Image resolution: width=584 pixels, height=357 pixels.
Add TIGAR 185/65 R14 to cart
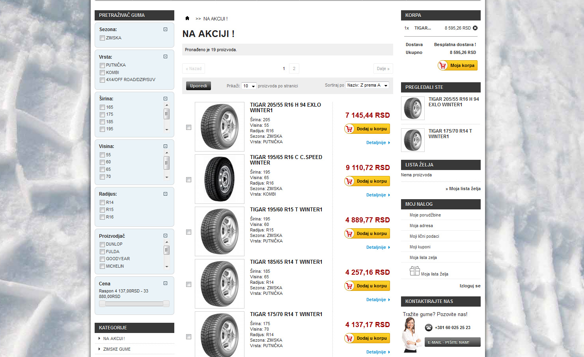click(x=367, y=286)
